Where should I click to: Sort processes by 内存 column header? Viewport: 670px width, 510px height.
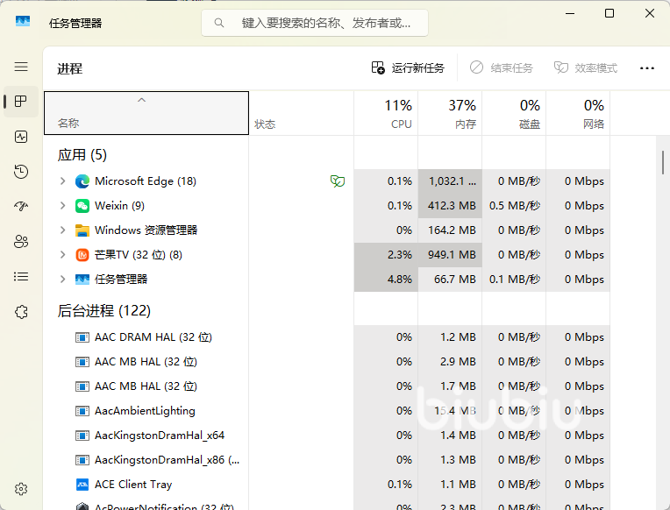pos(450,114)
